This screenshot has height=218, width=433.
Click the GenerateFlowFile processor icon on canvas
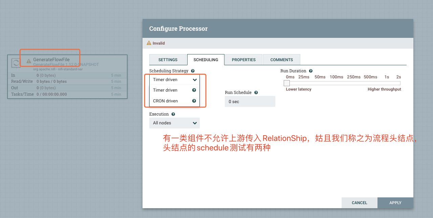pos(16,63)
